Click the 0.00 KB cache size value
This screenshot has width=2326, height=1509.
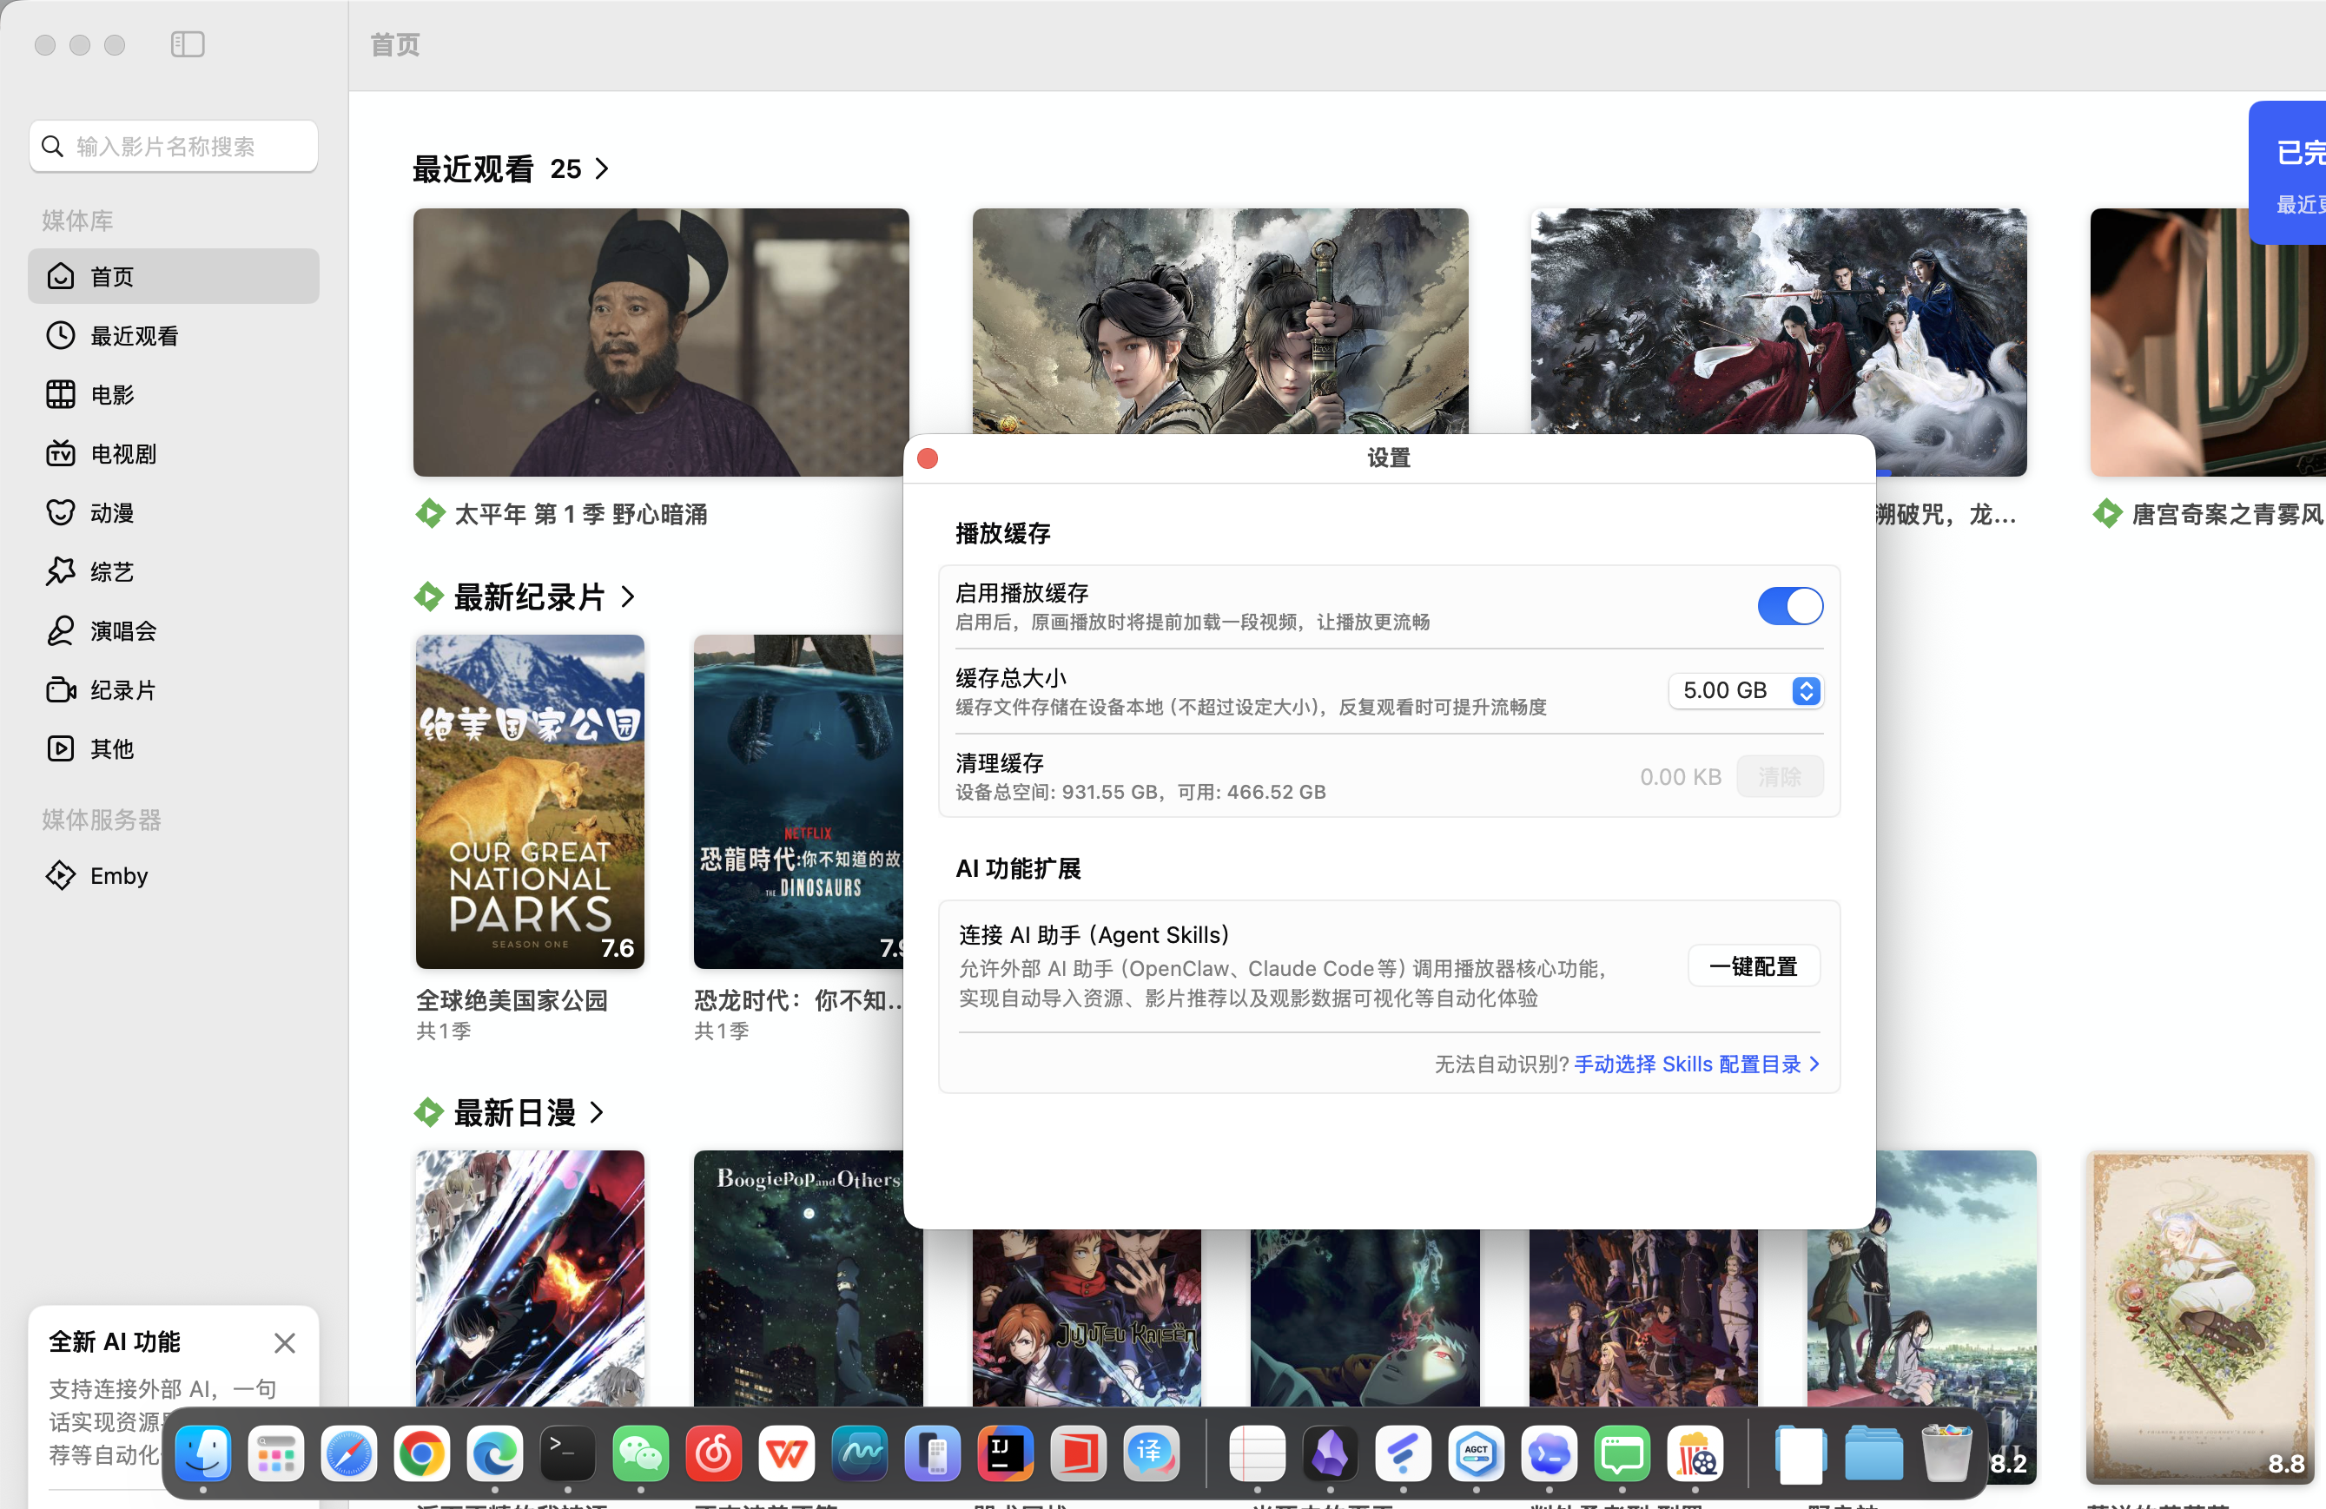(1680, 776)
